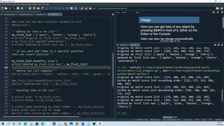
Task: Click the console tab browse icon
Action: 118,45
